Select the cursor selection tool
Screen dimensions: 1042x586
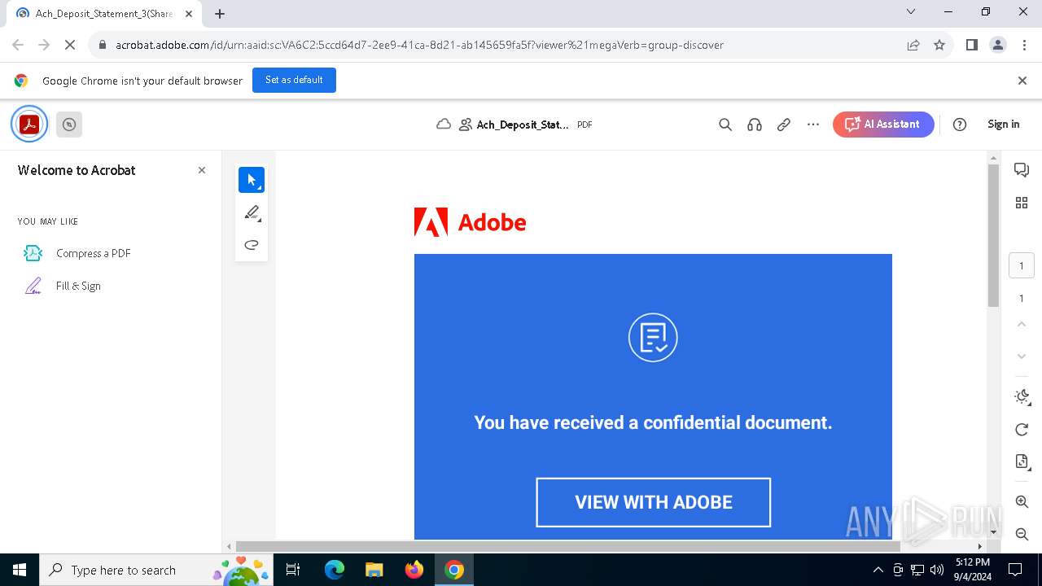pos(252,180)
